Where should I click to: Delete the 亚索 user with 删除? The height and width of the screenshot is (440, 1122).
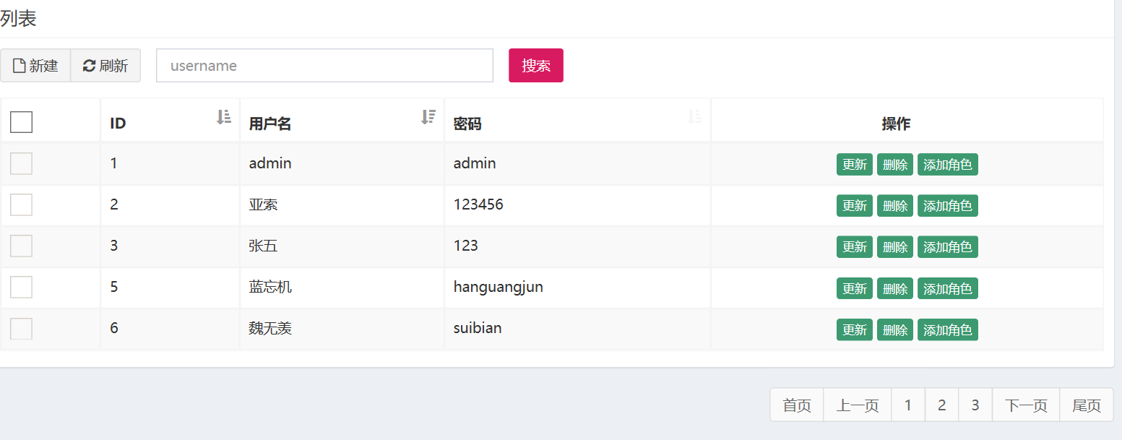point(895,206)
